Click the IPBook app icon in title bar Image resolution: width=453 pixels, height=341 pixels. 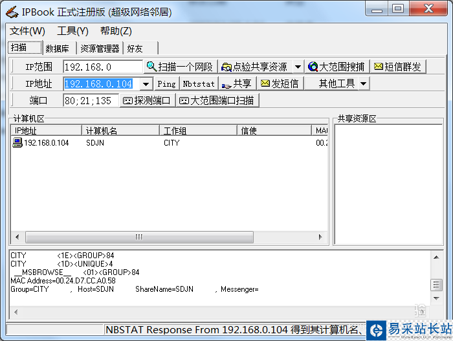12,12
